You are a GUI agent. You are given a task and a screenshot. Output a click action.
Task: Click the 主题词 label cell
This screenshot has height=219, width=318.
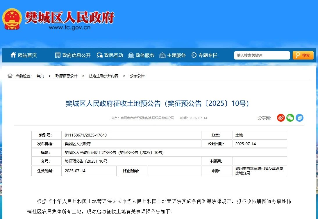217,161
